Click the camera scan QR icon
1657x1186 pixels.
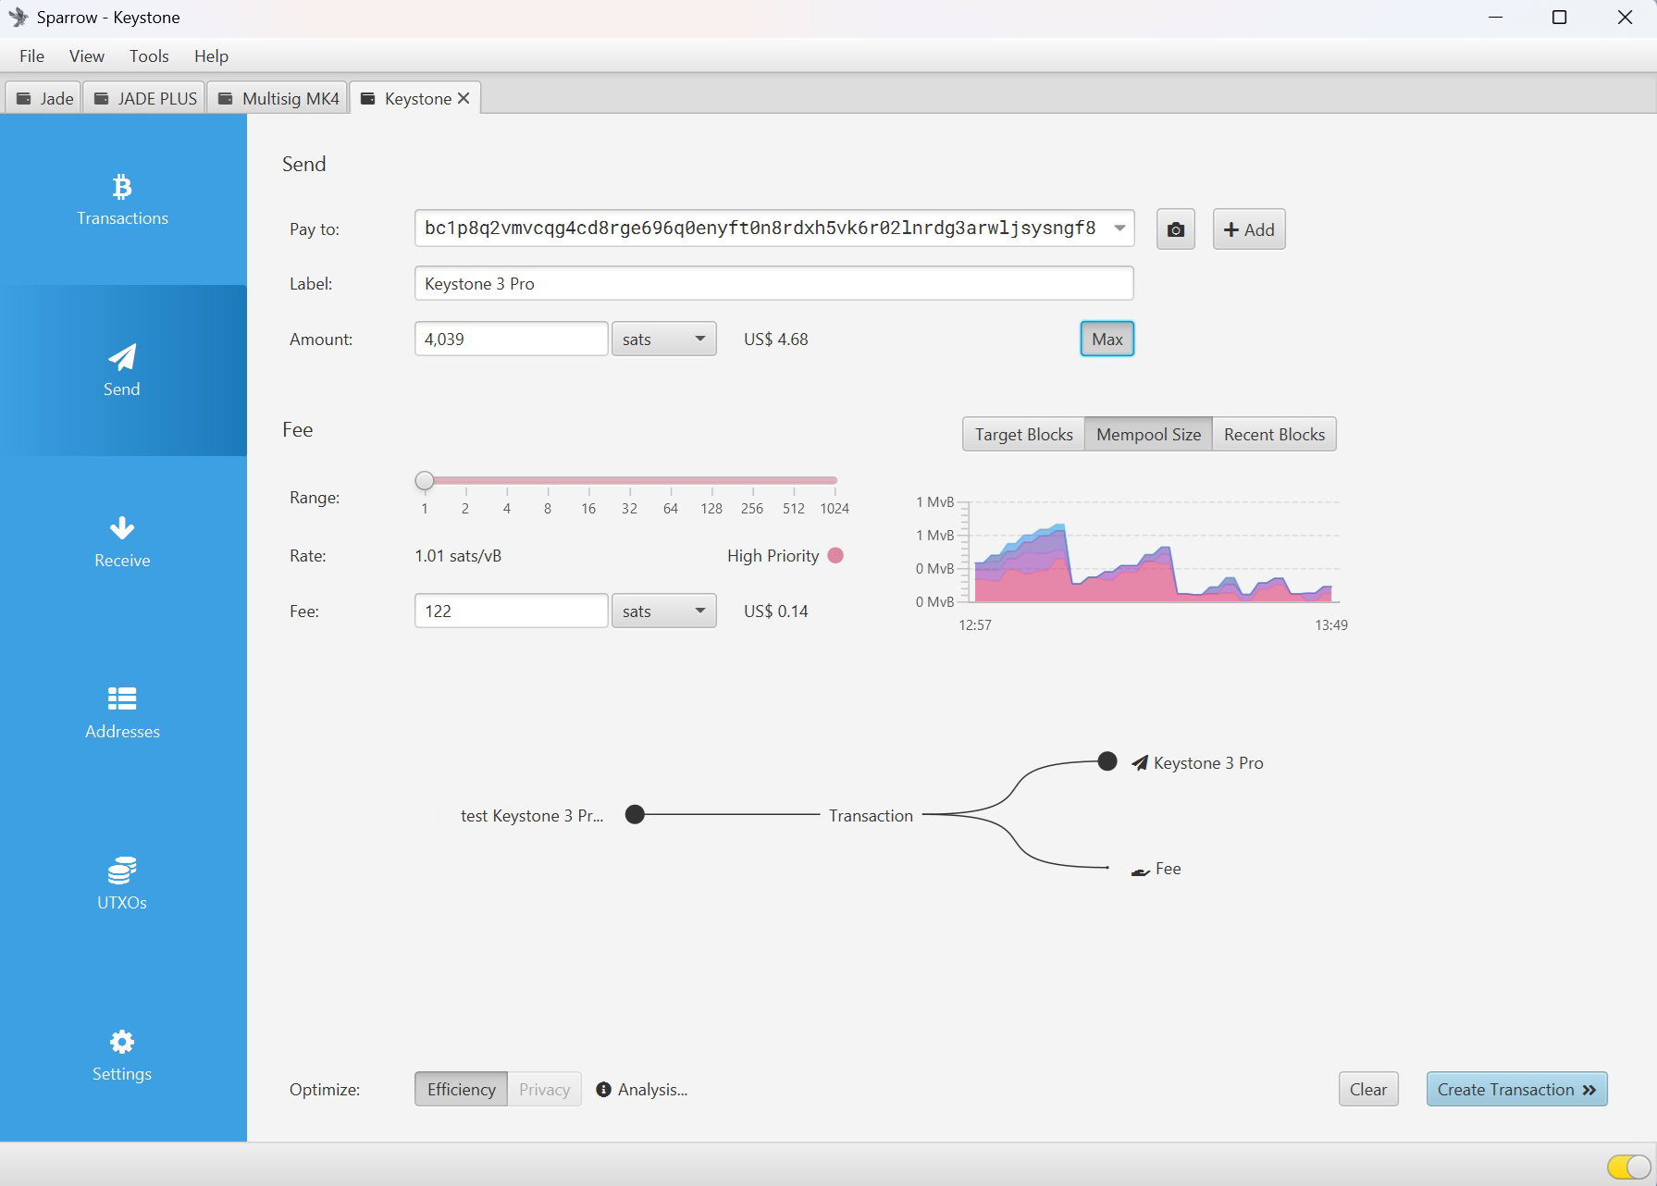(x=1175, y=229)
